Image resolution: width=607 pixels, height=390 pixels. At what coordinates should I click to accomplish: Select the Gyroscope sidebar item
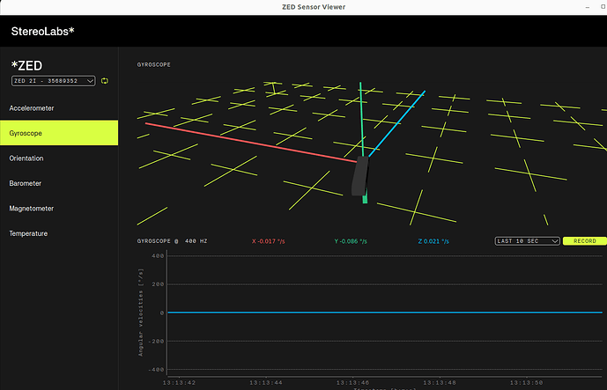(x=26, y=133)
